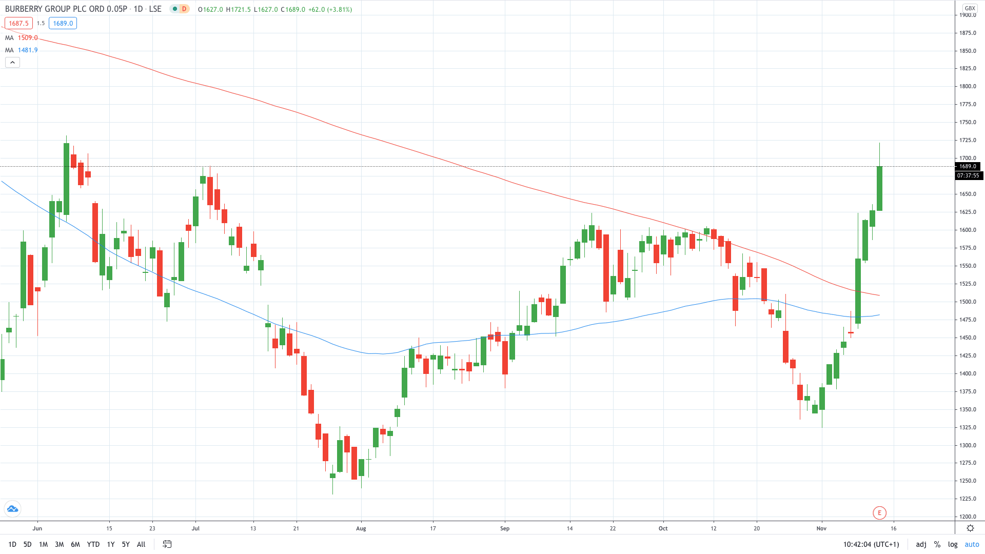Select the 1D time range
This screenshot has height=554, width=985.
(12, 544)
